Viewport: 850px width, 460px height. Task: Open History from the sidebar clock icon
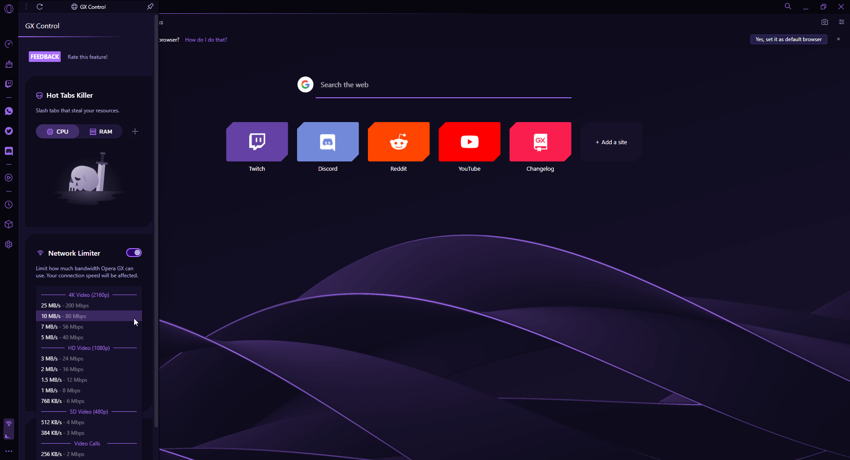(9, 205)
